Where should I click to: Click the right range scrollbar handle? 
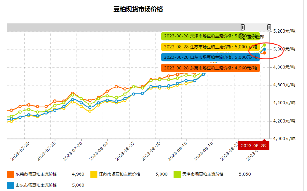[x=269, y=27]
